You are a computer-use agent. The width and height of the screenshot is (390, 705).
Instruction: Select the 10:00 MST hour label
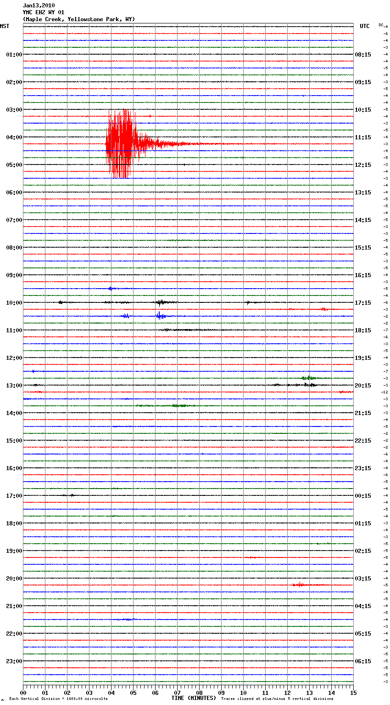click(14, 303)
